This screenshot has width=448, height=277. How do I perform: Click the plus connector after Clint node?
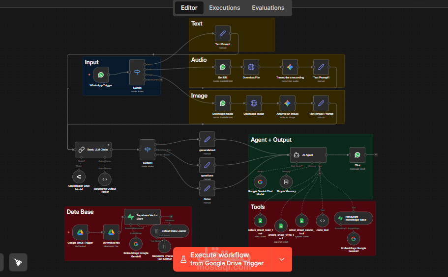coord(376,155)
